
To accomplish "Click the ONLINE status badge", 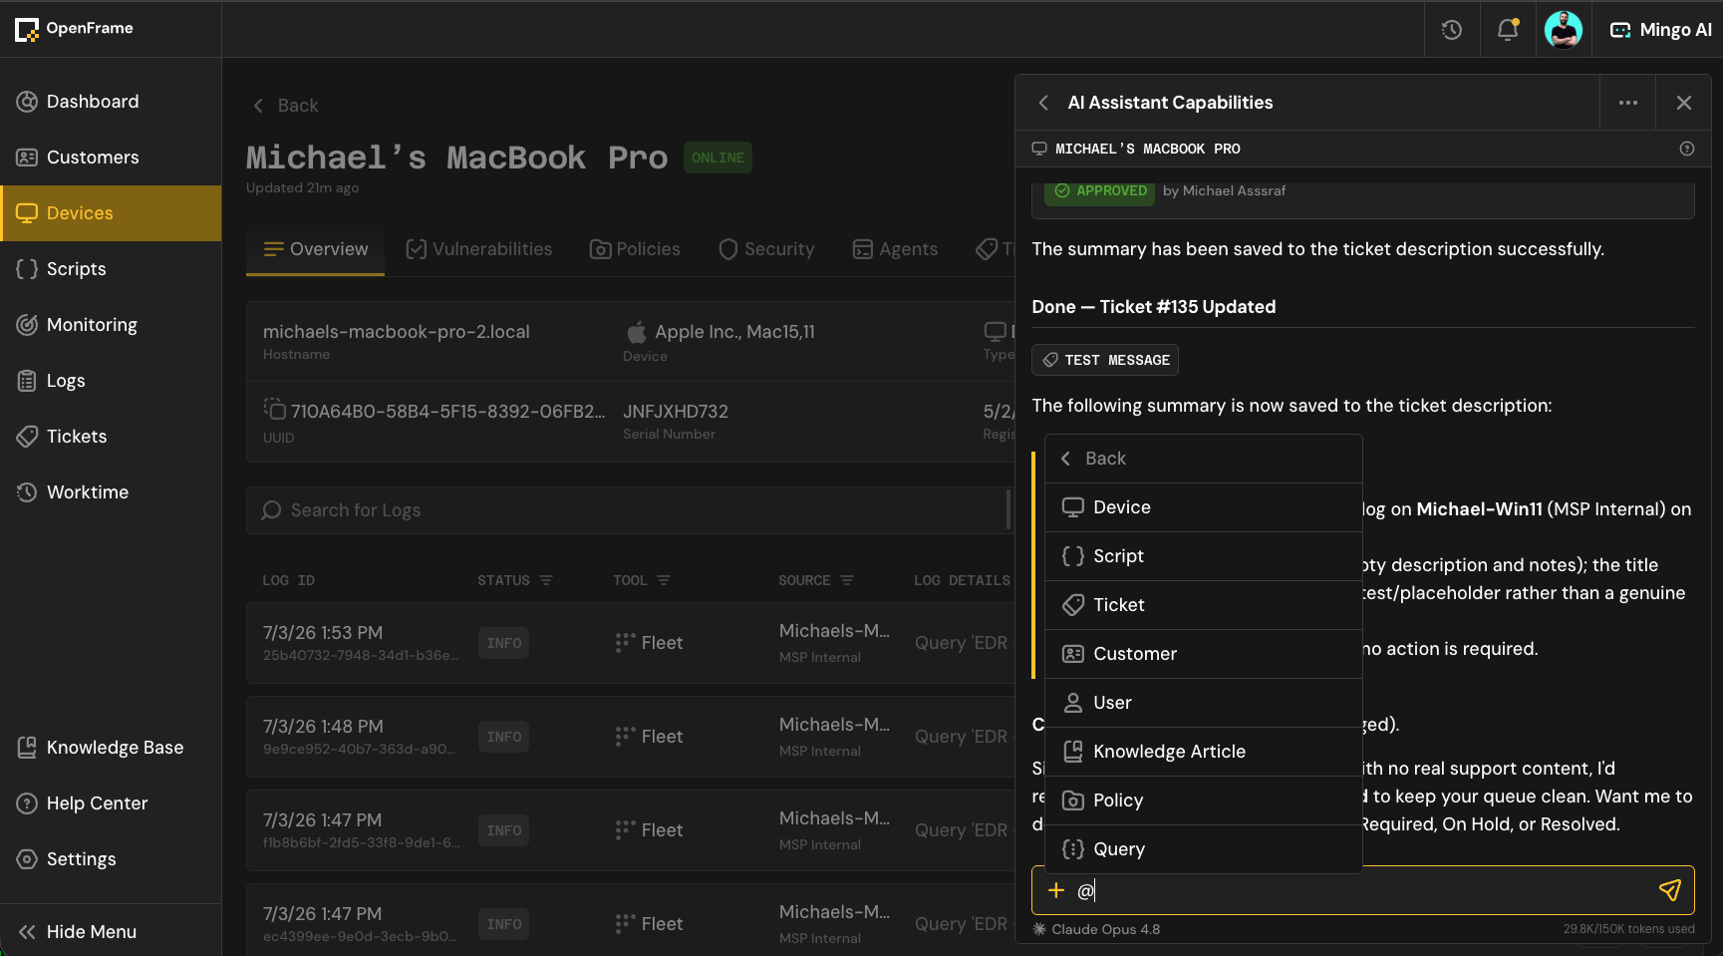I will tap(718, 158).
